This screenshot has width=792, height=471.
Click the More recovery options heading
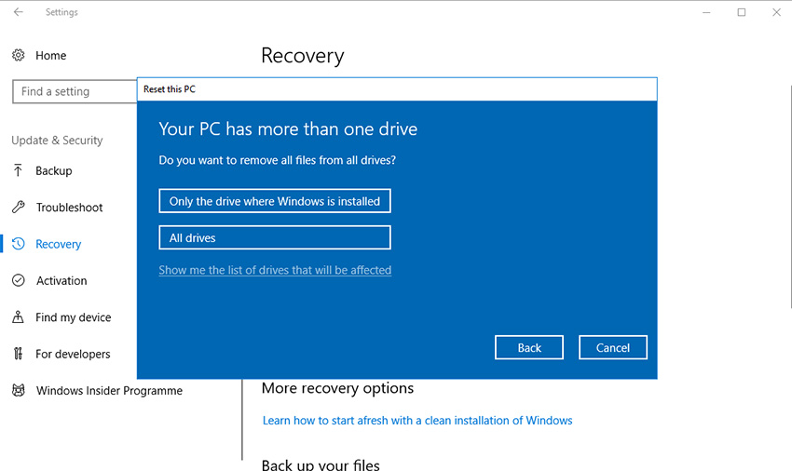[x=337, y=388]
